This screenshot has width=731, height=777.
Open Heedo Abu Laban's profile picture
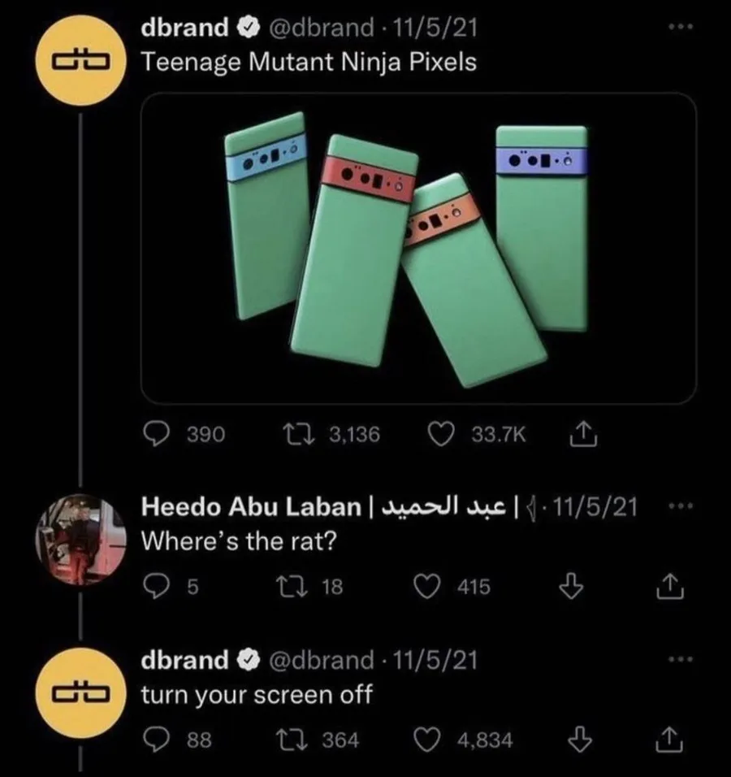(x=80, y=538)
